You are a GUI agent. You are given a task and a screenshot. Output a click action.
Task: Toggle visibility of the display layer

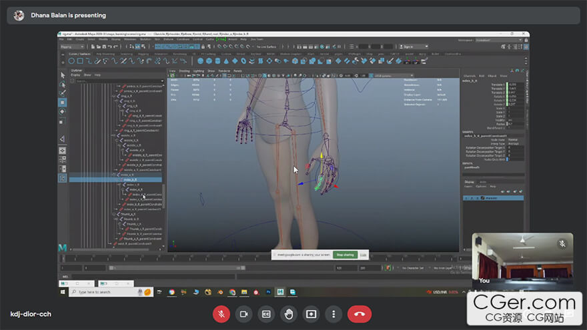[466, 198]
